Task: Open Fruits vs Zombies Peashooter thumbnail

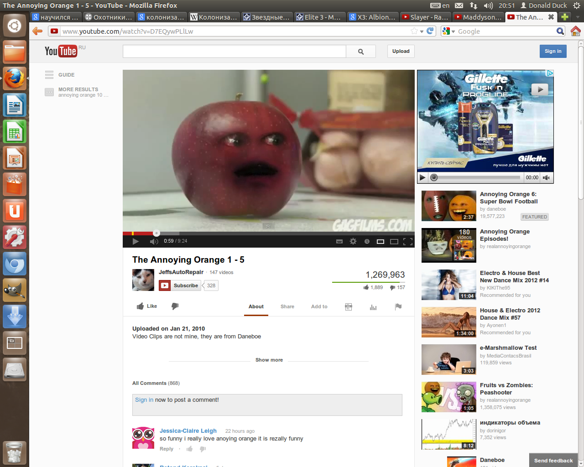Action: point(449,397)
